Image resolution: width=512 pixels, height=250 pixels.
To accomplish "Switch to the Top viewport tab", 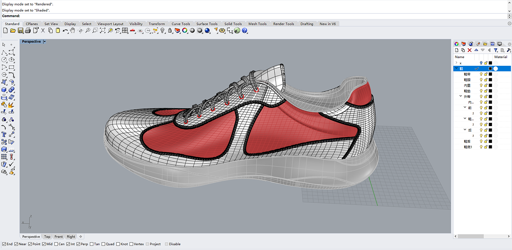I will 47,237.
